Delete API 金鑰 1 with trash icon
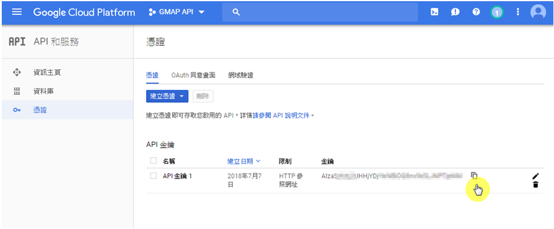Screen dimensions: 554x229 [x=536, y=184]
